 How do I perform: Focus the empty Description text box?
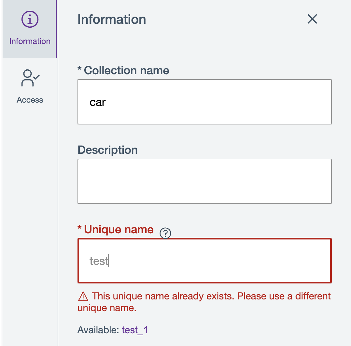click(204, 181)
